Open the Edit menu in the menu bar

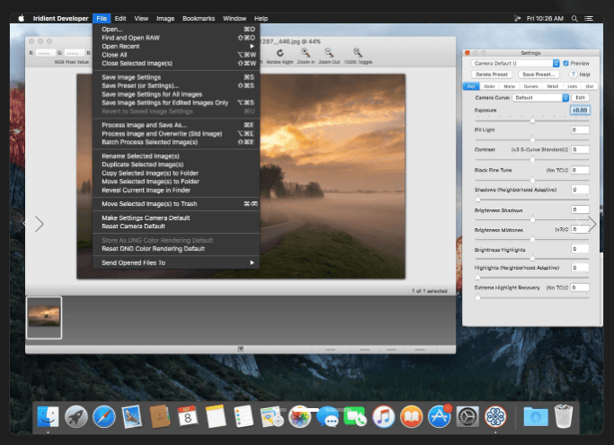tap(120, 18)
